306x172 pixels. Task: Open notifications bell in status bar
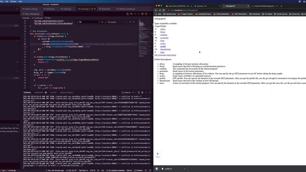coord(150,171)
